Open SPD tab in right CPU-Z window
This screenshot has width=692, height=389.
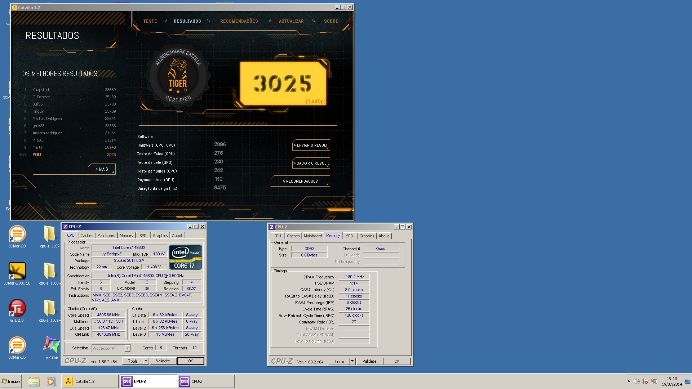(x=350, y=236)
